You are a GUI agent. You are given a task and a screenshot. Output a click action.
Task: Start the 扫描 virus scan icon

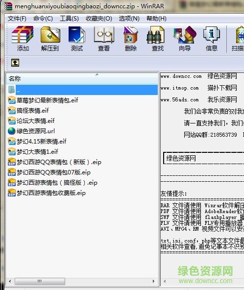[238, 39]
